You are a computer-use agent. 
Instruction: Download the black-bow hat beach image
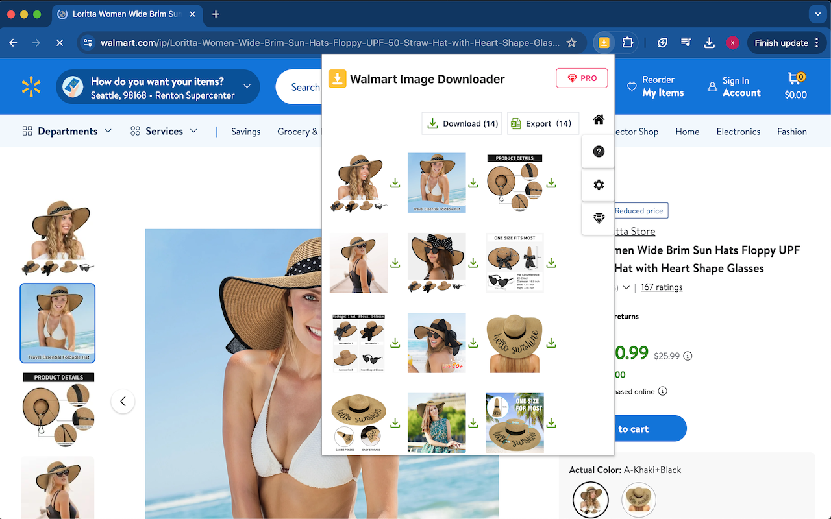(x=473, y=343)
